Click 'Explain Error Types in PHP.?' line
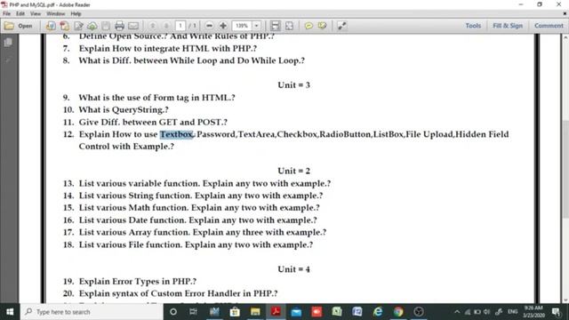The image size is (569, 320). click(138, 281)
